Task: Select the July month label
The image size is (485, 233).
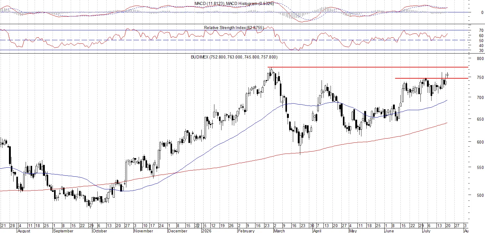Action: click(426, 231)
